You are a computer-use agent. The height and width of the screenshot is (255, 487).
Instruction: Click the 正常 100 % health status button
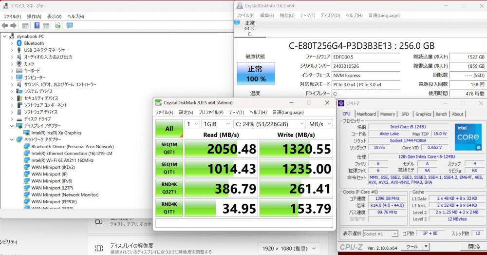pos(256,74)
